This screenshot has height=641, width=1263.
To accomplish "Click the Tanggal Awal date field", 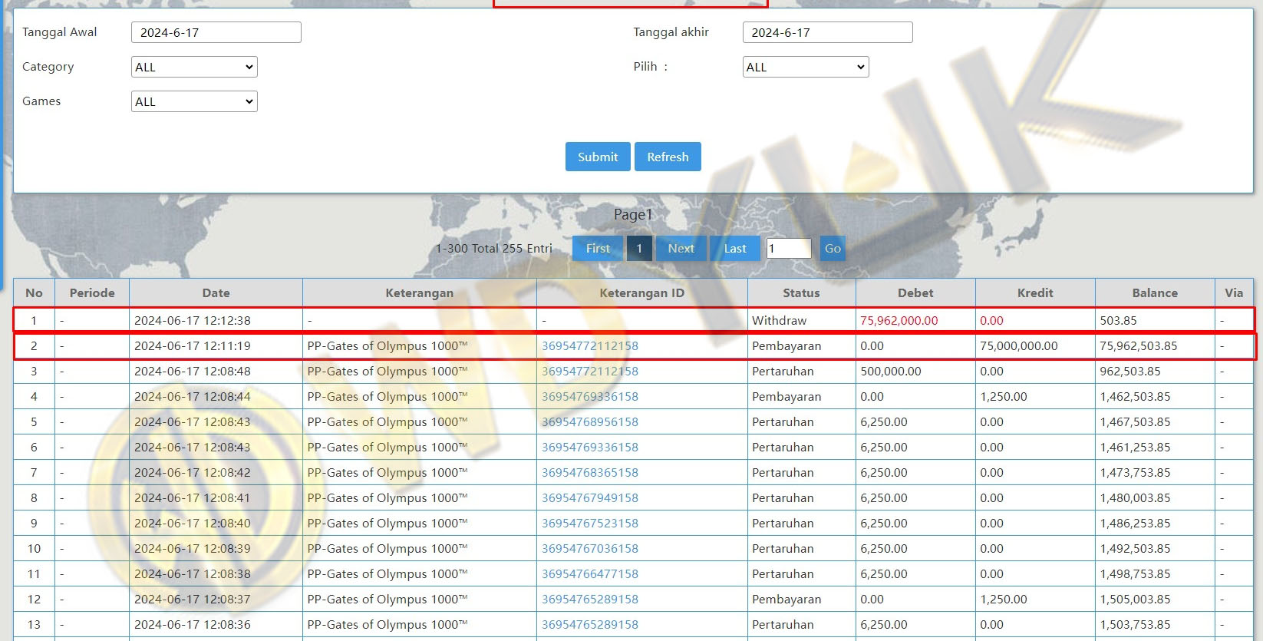I will [x=216, y=32].
